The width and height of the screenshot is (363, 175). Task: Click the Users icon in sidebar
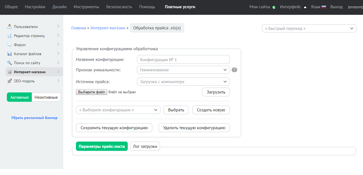pos(10,27)
